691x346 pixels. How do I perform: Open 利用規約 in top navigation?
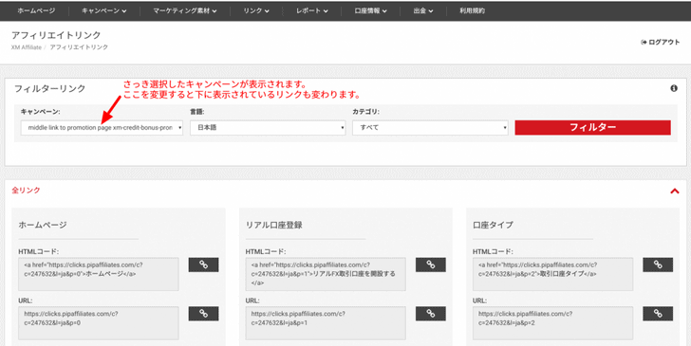click(x=472, y=11)
